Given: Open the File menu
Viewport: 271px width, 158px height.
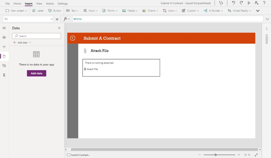Looking at the screenshot, I should 8,3.
